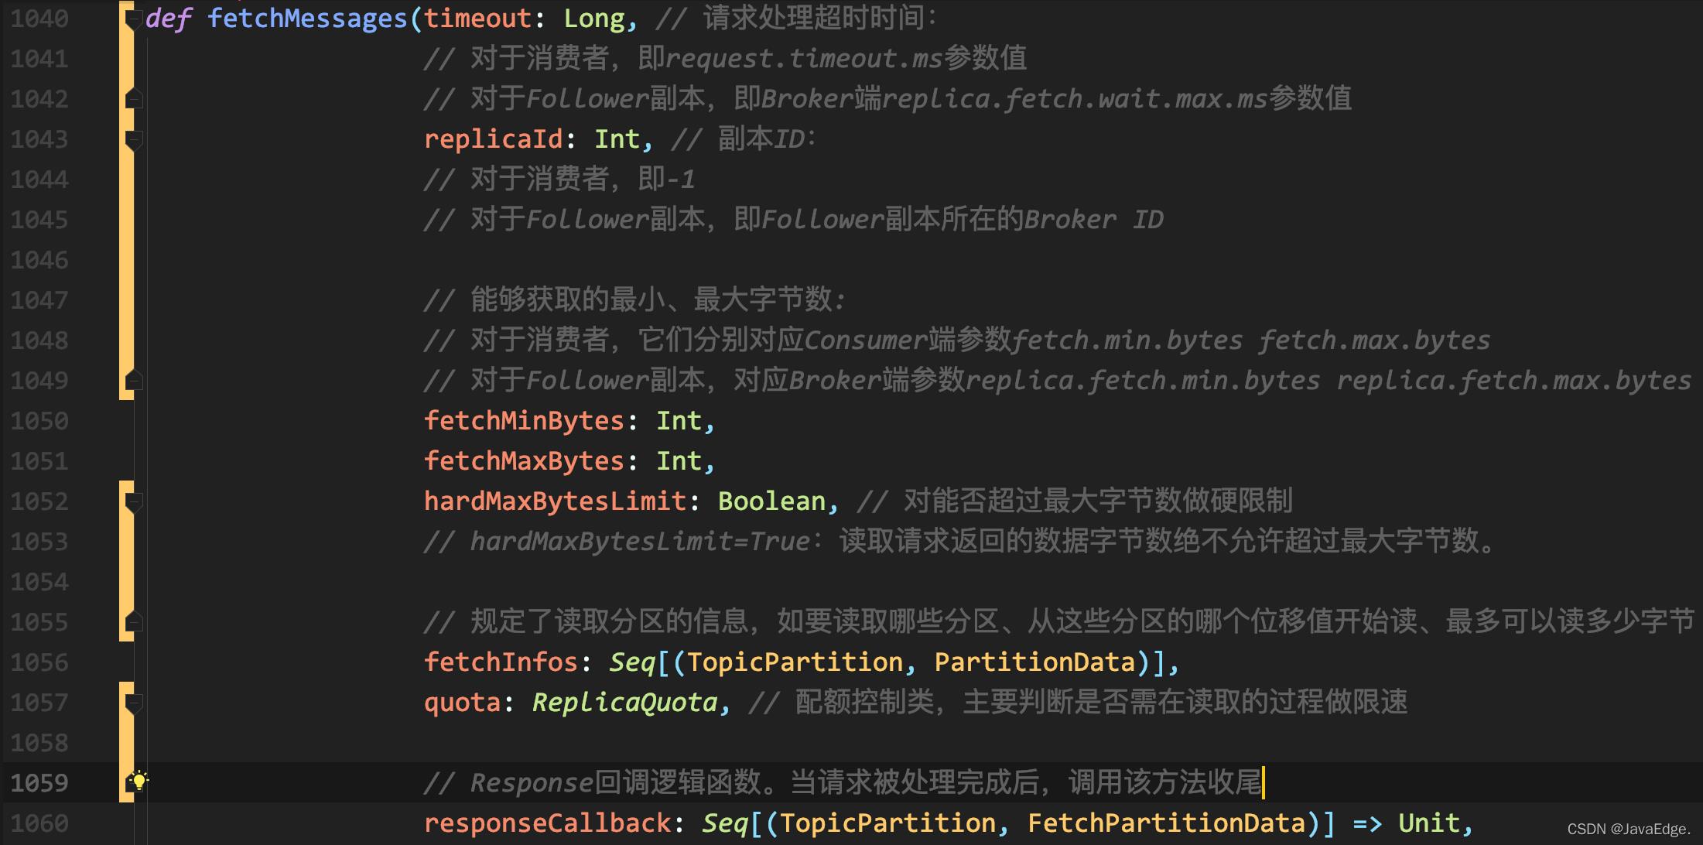The image size is (1703, 845).
Task: Click the fetchInfos parameter
Action: (x=501, y=662)
